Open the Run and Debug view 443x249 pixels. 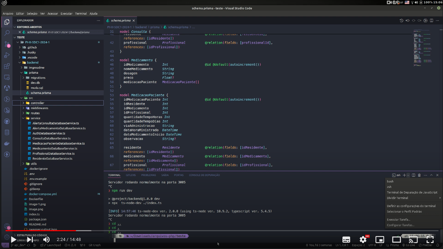7,55
